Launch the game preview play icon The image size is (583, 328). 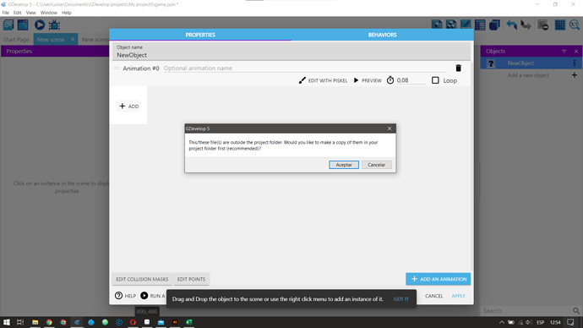[40, 25]
